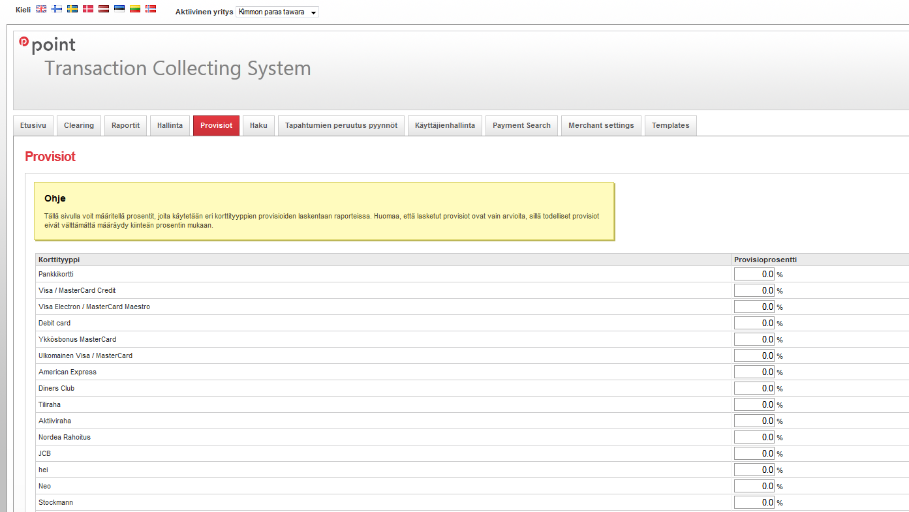This screenshot has height=512, width=909.
Task: Open the Templates tab
Action: (x=671, y=126)
